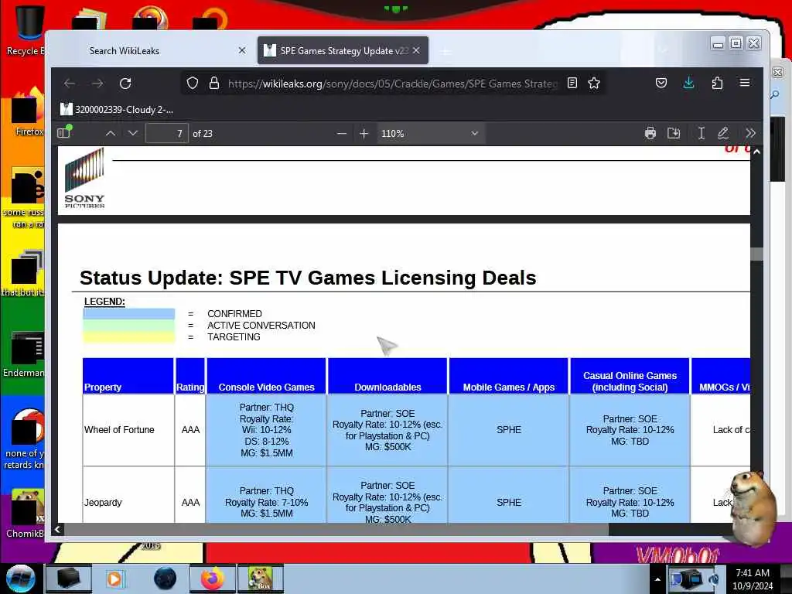Click SPHE cell in Wheel of Fortune row
The height and width of the screenshot is (594, 792).
(509, 430)
